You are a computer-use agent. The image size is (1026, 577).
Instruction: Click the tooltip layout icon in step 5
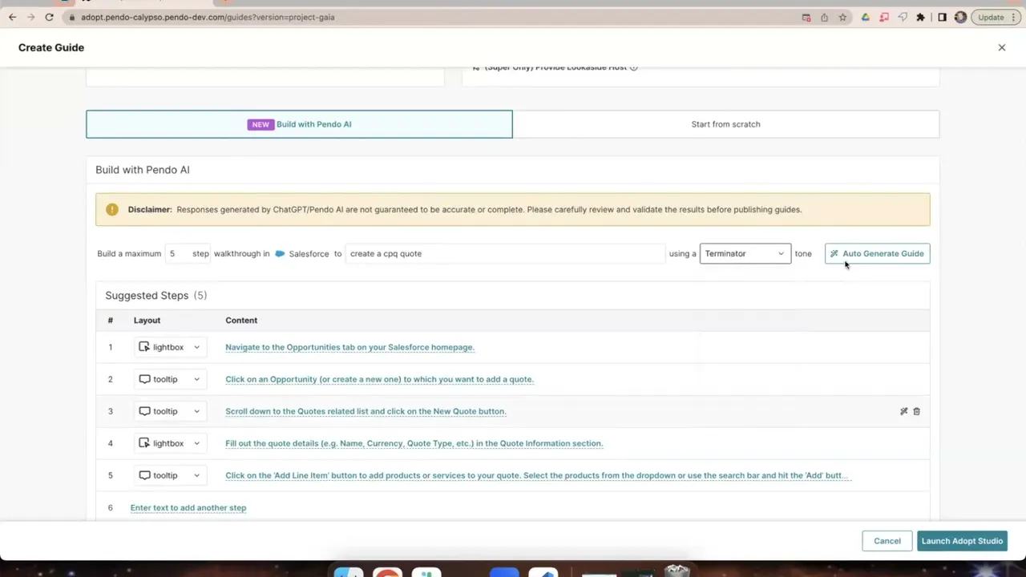coord(144,475)
